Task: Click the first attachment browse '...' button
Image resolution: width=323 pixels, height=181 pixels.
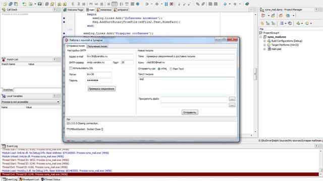Action: (x=232, y=99)
